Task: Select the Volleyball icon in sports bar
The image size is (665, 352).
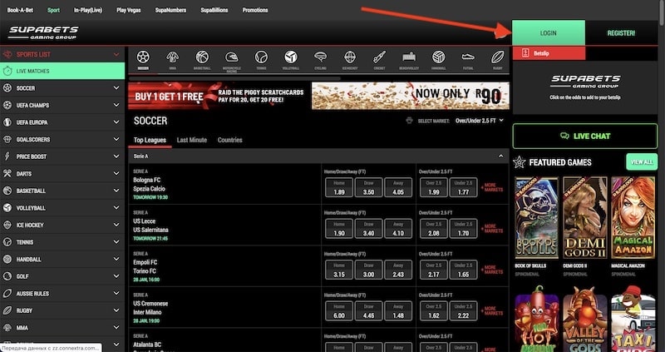Action: [x=291, y=57]
